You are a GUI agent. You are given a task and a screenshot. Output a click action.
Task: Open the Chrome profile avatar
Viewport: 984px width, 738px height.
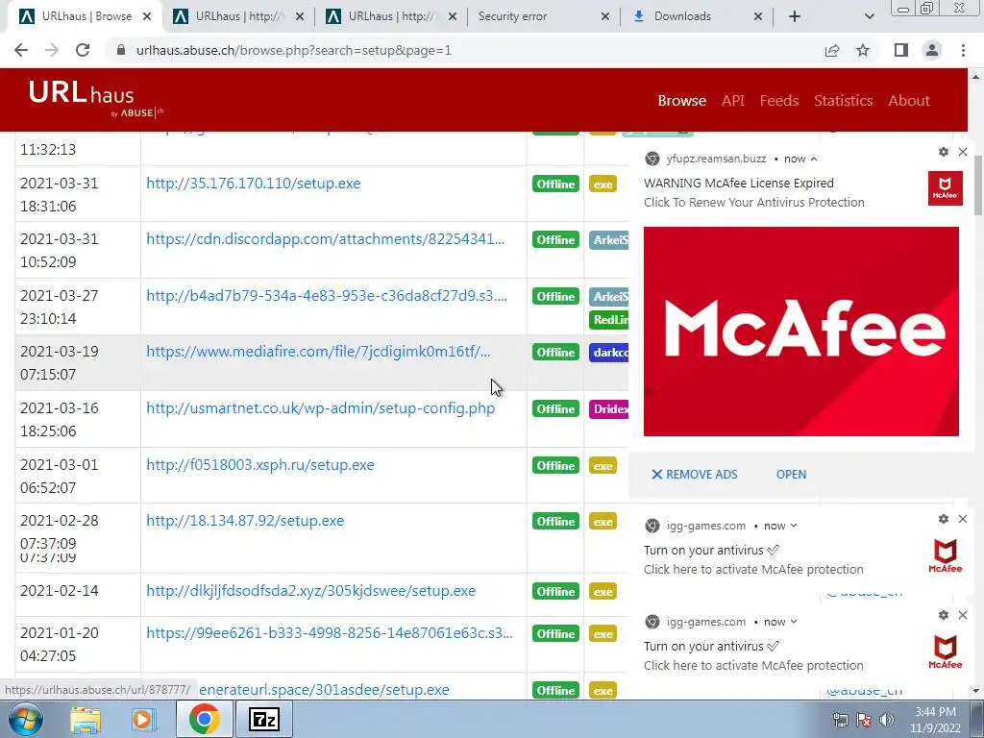pyautogui.click(x=932, y=50)
